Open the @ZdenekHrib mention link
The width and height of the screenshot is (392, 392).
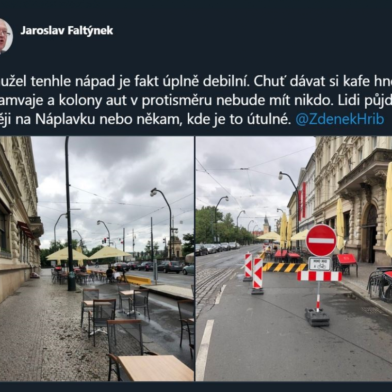click(x=340, y=119)
